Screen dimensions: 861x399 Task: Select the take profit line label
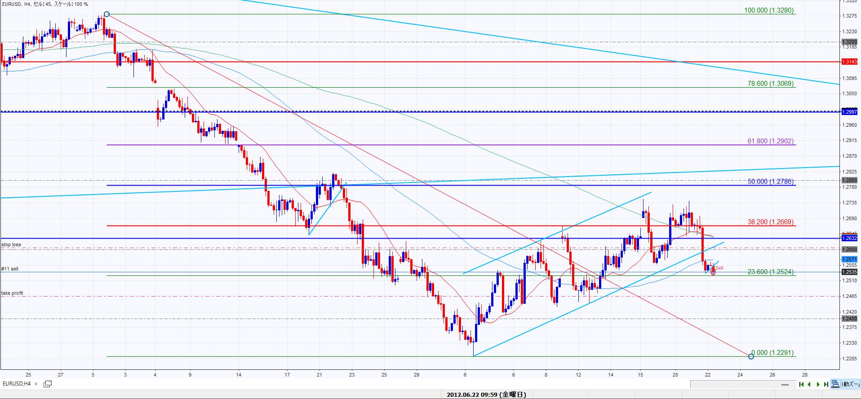point(12,293)
